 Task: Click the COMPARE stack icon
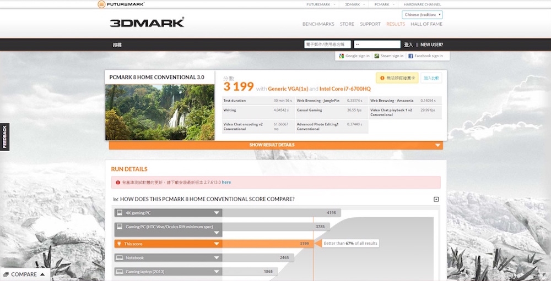click(x=6, y=274)
